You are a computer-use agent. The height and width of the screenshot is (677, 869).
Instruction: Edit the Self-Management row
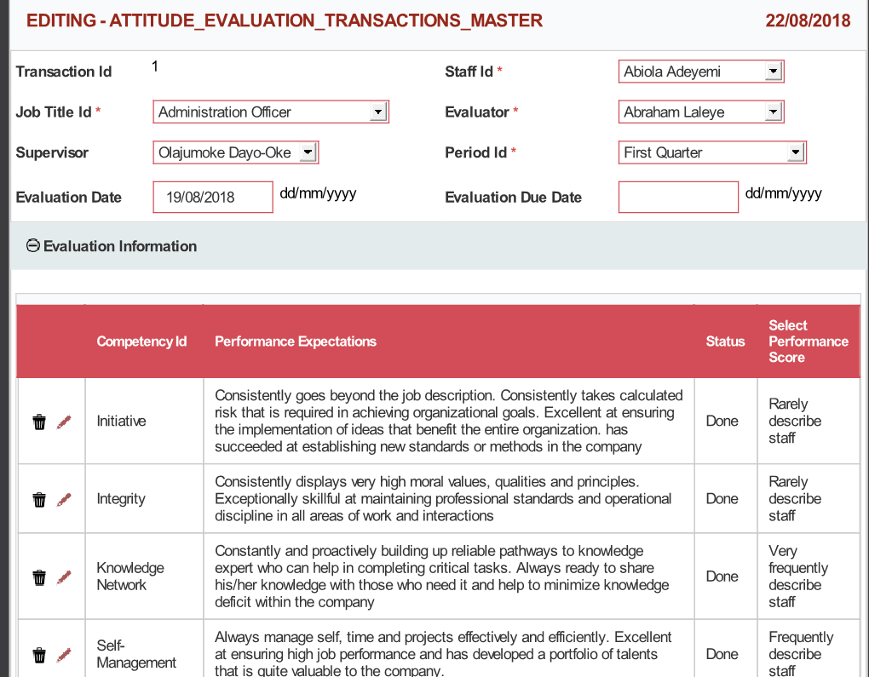click(64, 655)
